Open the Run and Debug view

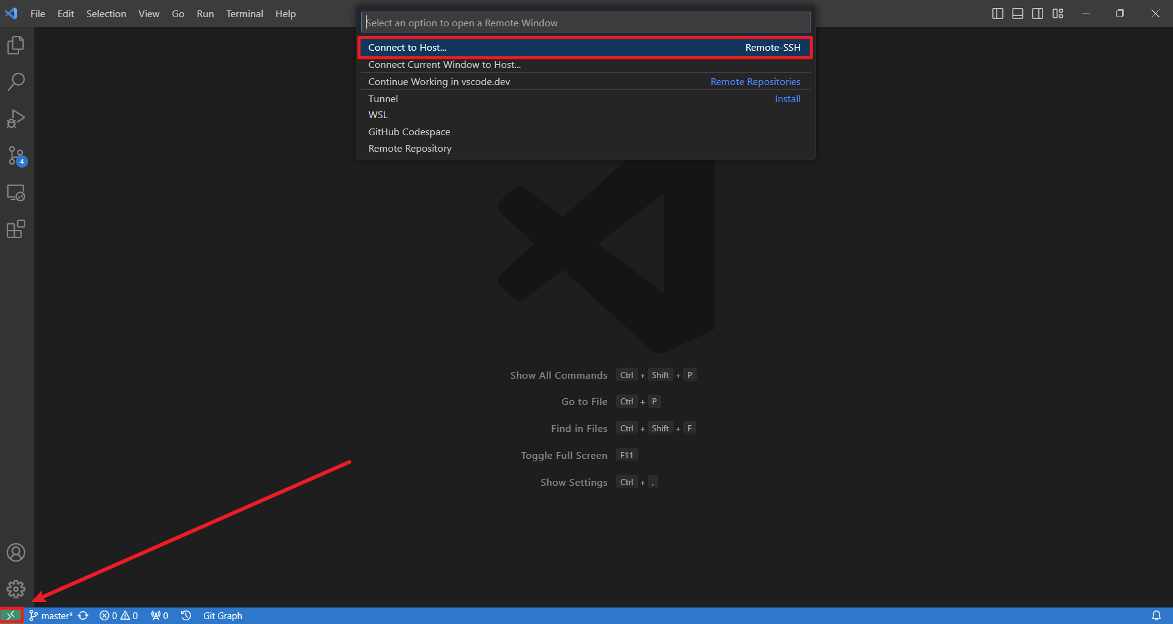click(16, 119)
